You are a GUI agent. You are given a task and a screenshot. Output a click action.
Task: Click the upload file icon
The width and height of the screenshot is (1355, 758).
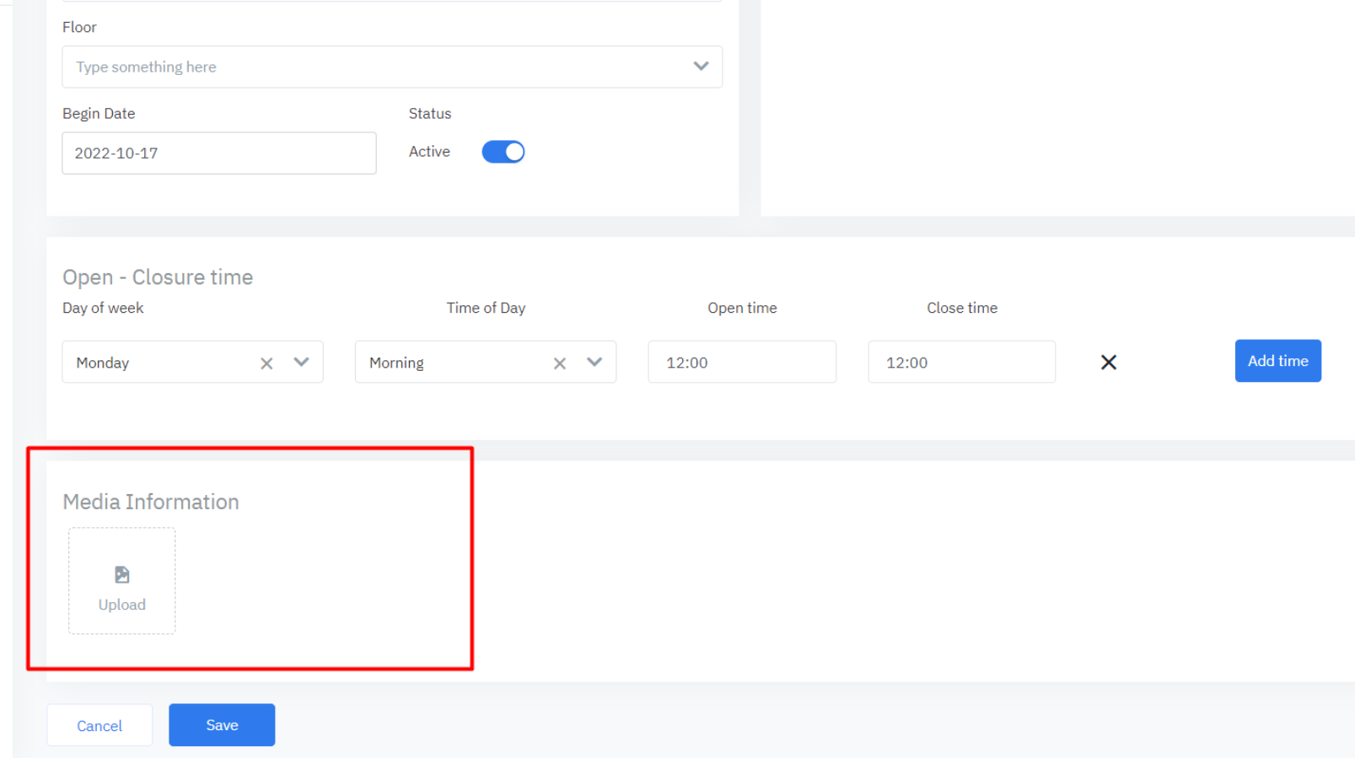tap(122, 575)
